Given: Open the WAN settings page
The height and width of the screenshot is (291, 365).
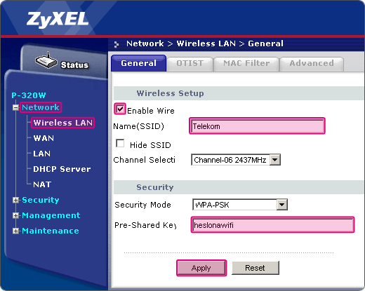Looking at the screenshot, I should [x=44, y=138].
